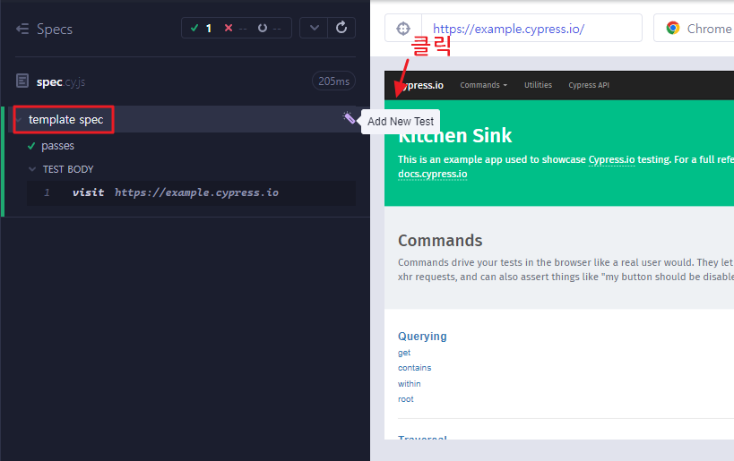Open the selector playground crosshair icon
This screenshot has height=461, width=734.
click(x=403, y=29)
